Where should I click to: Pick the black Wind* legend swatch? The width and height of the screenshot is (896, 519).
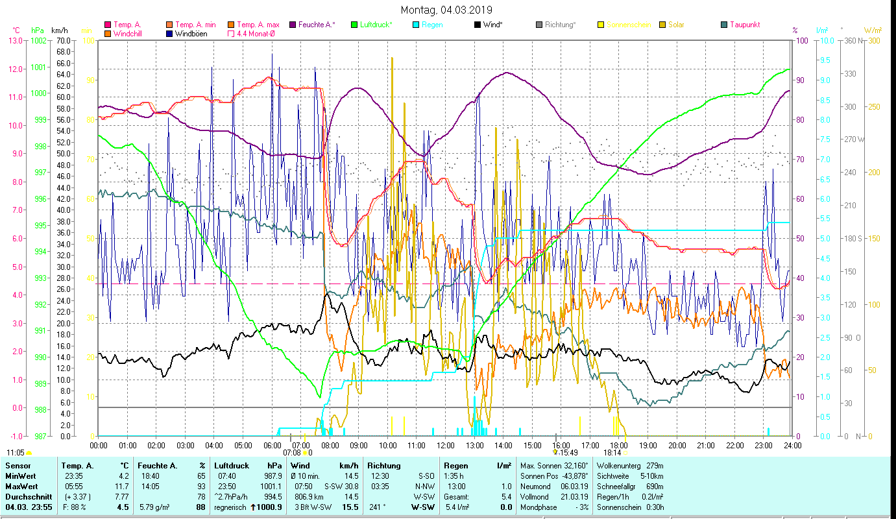coord(478,25)
